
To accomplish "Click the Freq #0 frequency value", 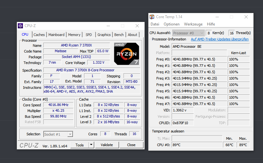I will tap(199, 59).
